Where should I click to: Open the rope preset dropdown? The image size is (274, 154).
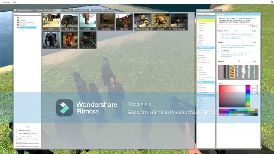click(x=235, y=26)
